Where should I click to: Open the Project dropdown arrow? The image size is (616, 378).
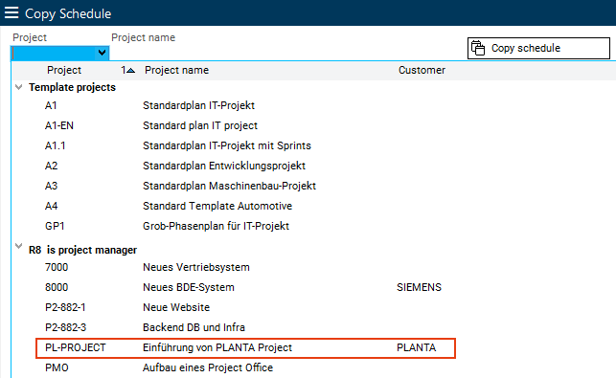102,53
